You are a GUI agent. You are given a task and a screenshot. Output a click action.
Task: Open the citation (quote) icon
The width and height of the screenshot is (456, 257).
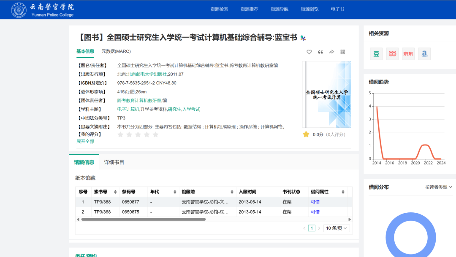[x=320, y=51]
